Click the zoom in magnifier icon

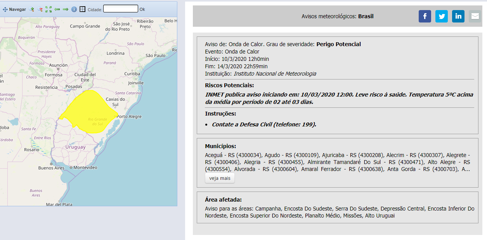pos(31,9)
